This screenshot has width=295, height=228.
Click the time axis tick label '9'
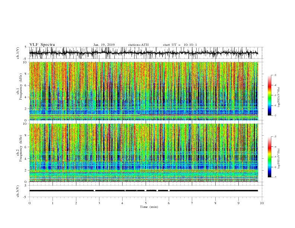tap(238, 203)
